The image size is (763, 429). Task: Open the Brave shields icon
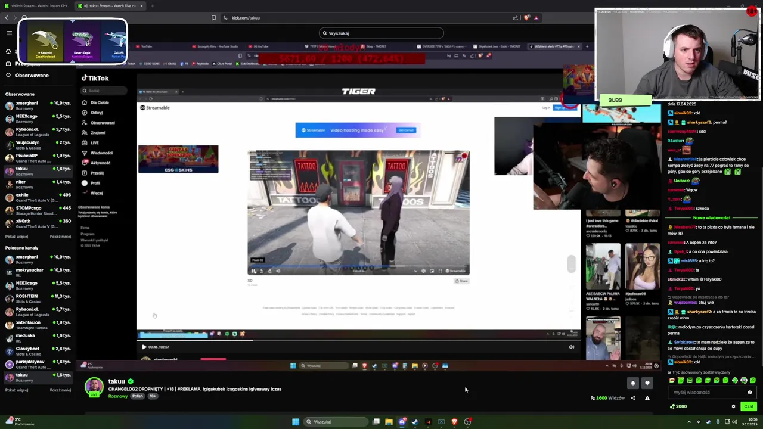click(526, 18)
